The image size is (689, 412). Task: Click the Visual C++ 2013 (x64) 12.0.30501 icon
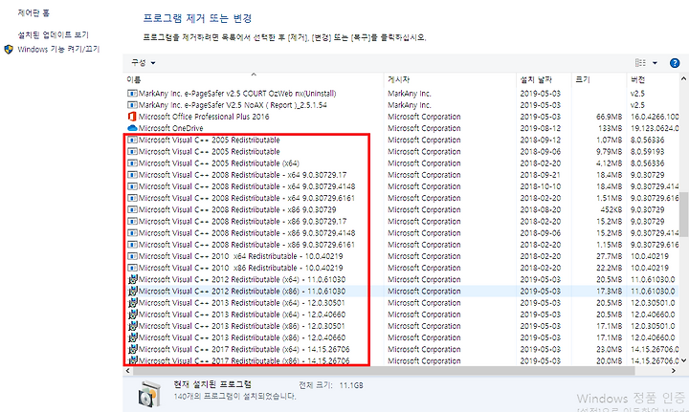(x=132, y=302)
